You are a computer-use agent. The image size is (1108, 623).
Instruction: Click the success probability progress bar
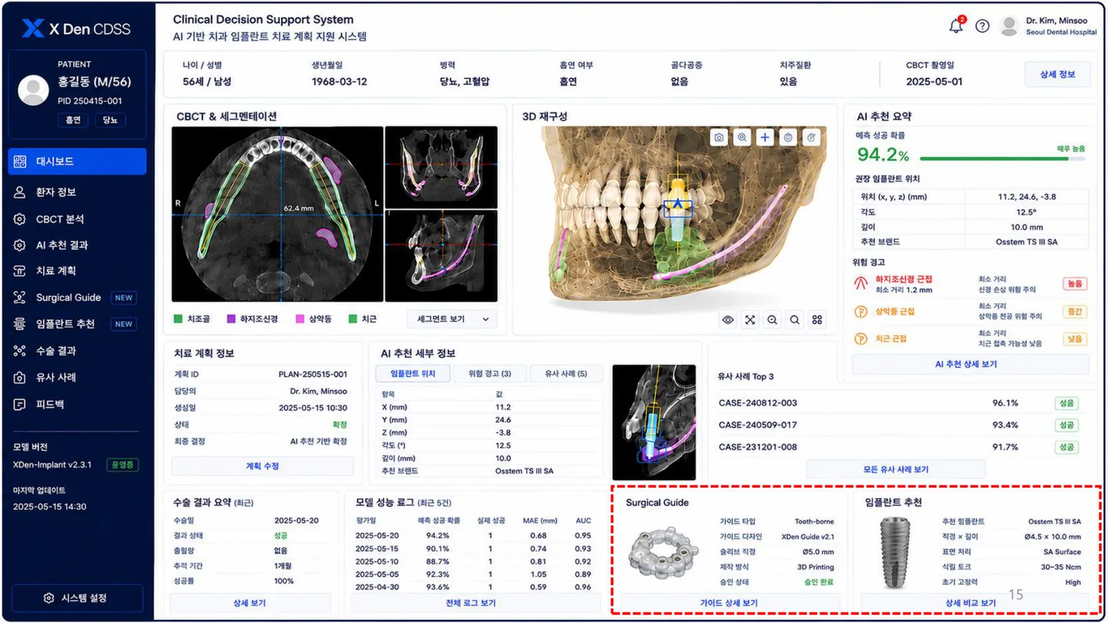1002,159
